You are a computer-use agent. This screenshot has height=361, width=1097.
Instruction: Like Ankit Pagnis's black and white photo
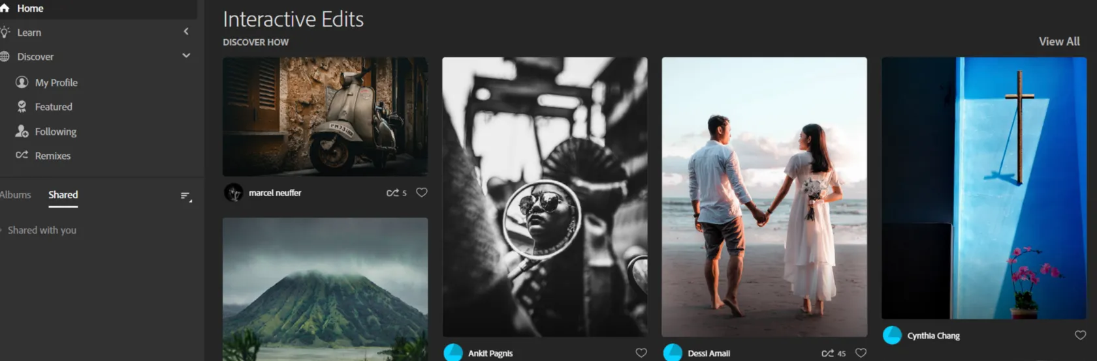(x=641, y=353)
